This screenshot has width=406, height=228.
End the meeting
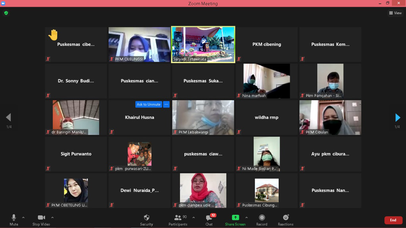393,220
